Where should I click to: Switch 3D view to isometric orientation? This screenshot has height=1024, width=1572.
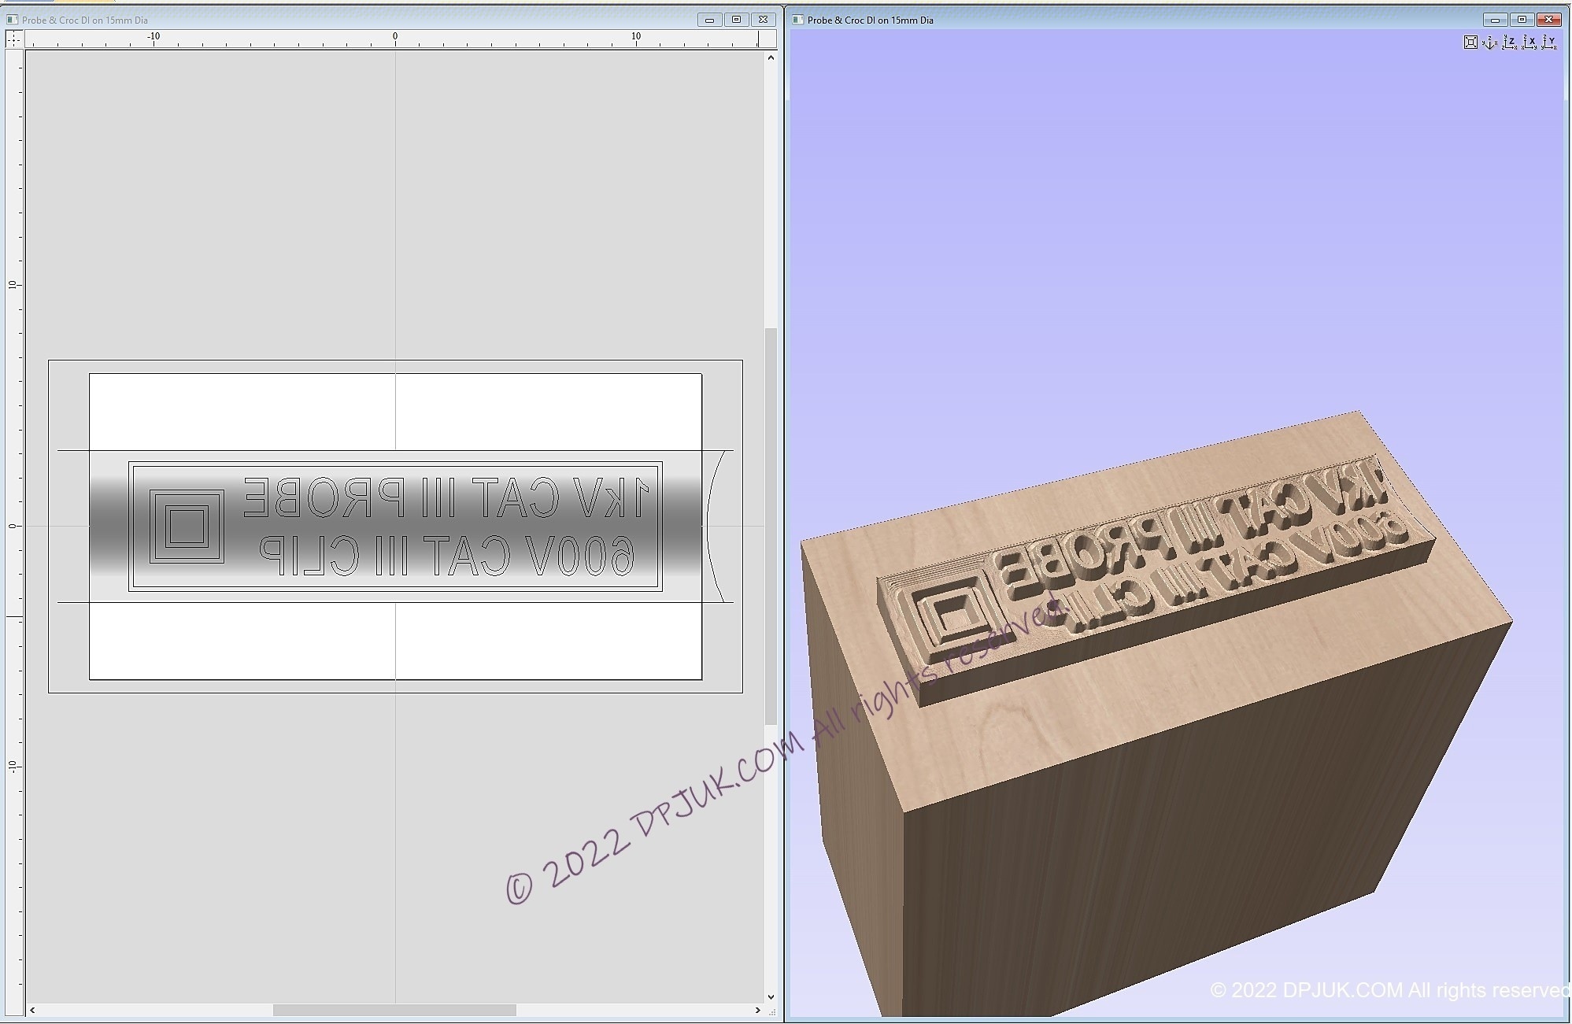point(1489,43)
